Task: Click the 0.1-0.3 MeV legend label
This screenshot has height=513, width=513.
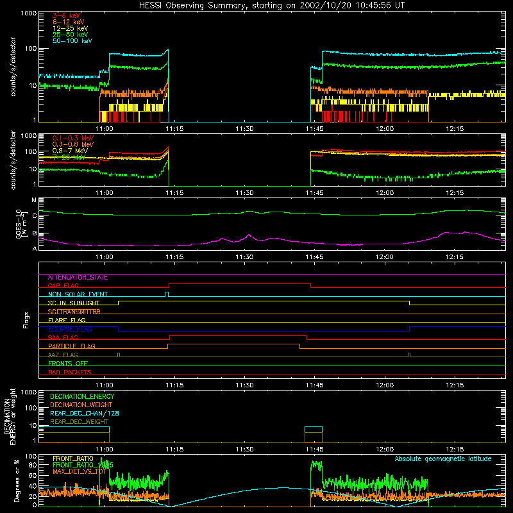Action: pyautogui.click(x=73, y=138)
